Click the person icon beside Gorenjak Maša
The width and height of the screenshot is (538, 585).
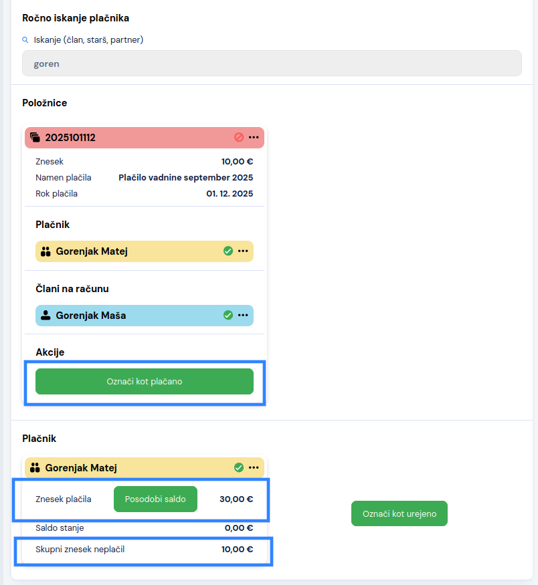[x=46, y=315]
